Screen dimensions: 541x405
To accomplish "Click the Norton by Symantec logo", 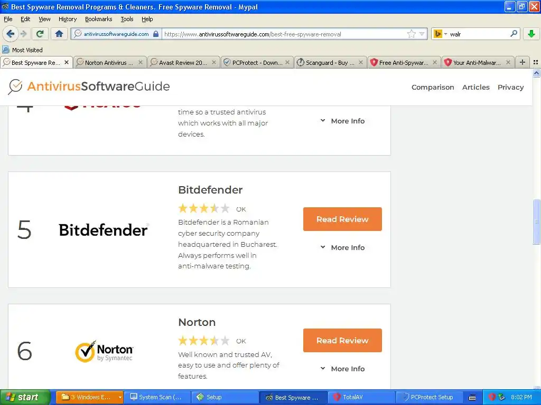I will coord(104,351).
